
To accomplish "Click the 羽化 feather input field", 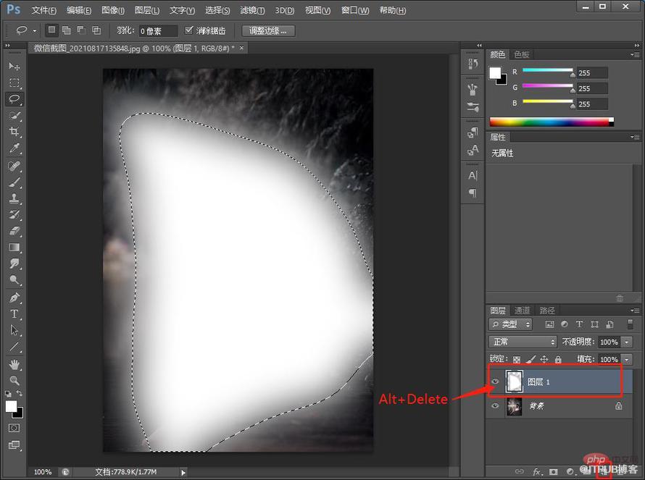I will pos(159,31).
